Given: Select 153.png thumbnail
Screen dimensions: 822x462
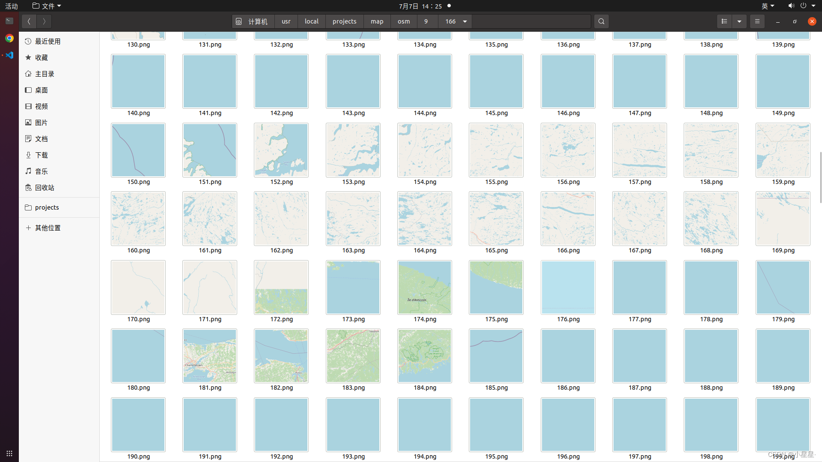Looking at the screenshot, I should click(353, 150).
